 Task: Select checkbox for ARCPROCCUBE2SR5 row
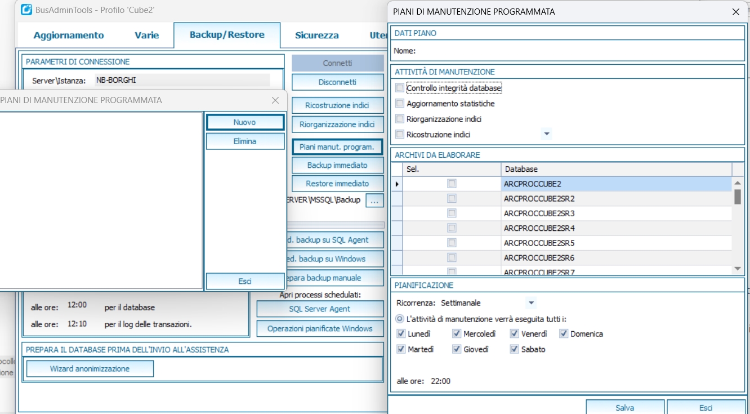[452, 243]
